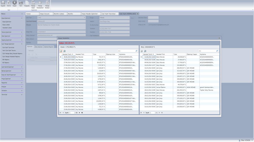Switch to the Bordro Listesi tab
The image size is (254, 142).
coord(59,14)
